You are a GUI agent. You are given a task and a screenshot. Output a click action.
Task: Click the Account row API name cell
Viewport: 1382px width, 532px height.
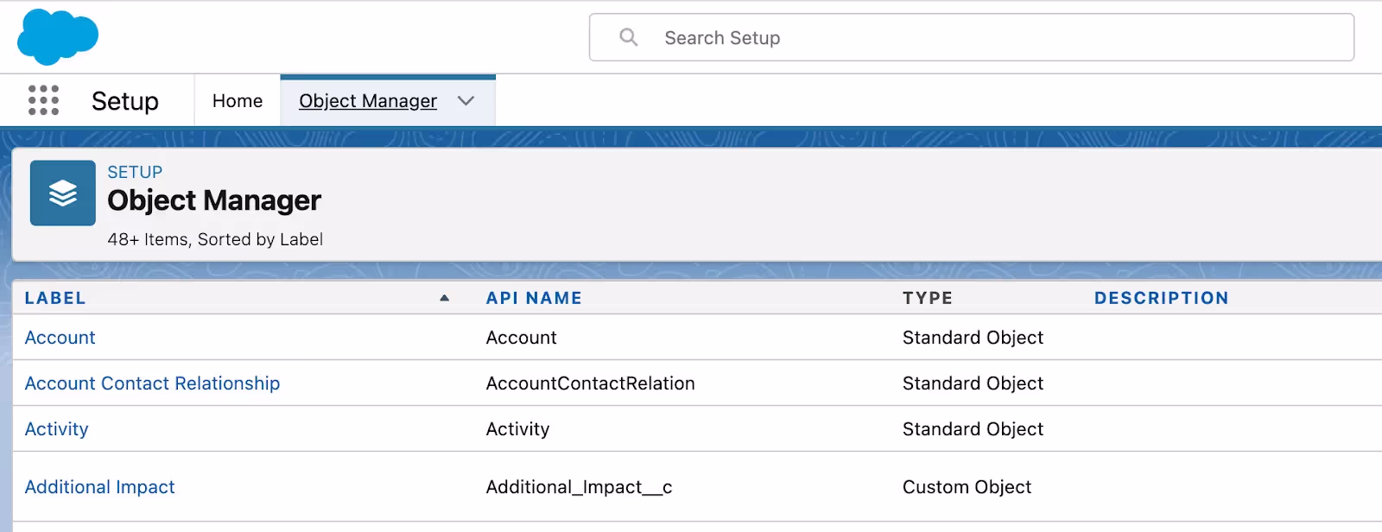coord(521,338)
